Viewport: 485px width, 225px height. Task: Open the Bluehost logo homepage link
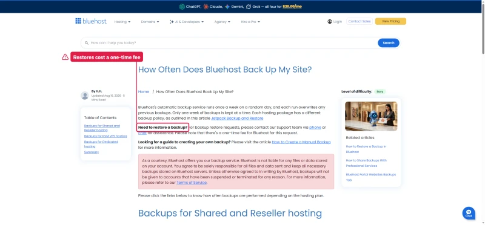(x=90, y=21)
